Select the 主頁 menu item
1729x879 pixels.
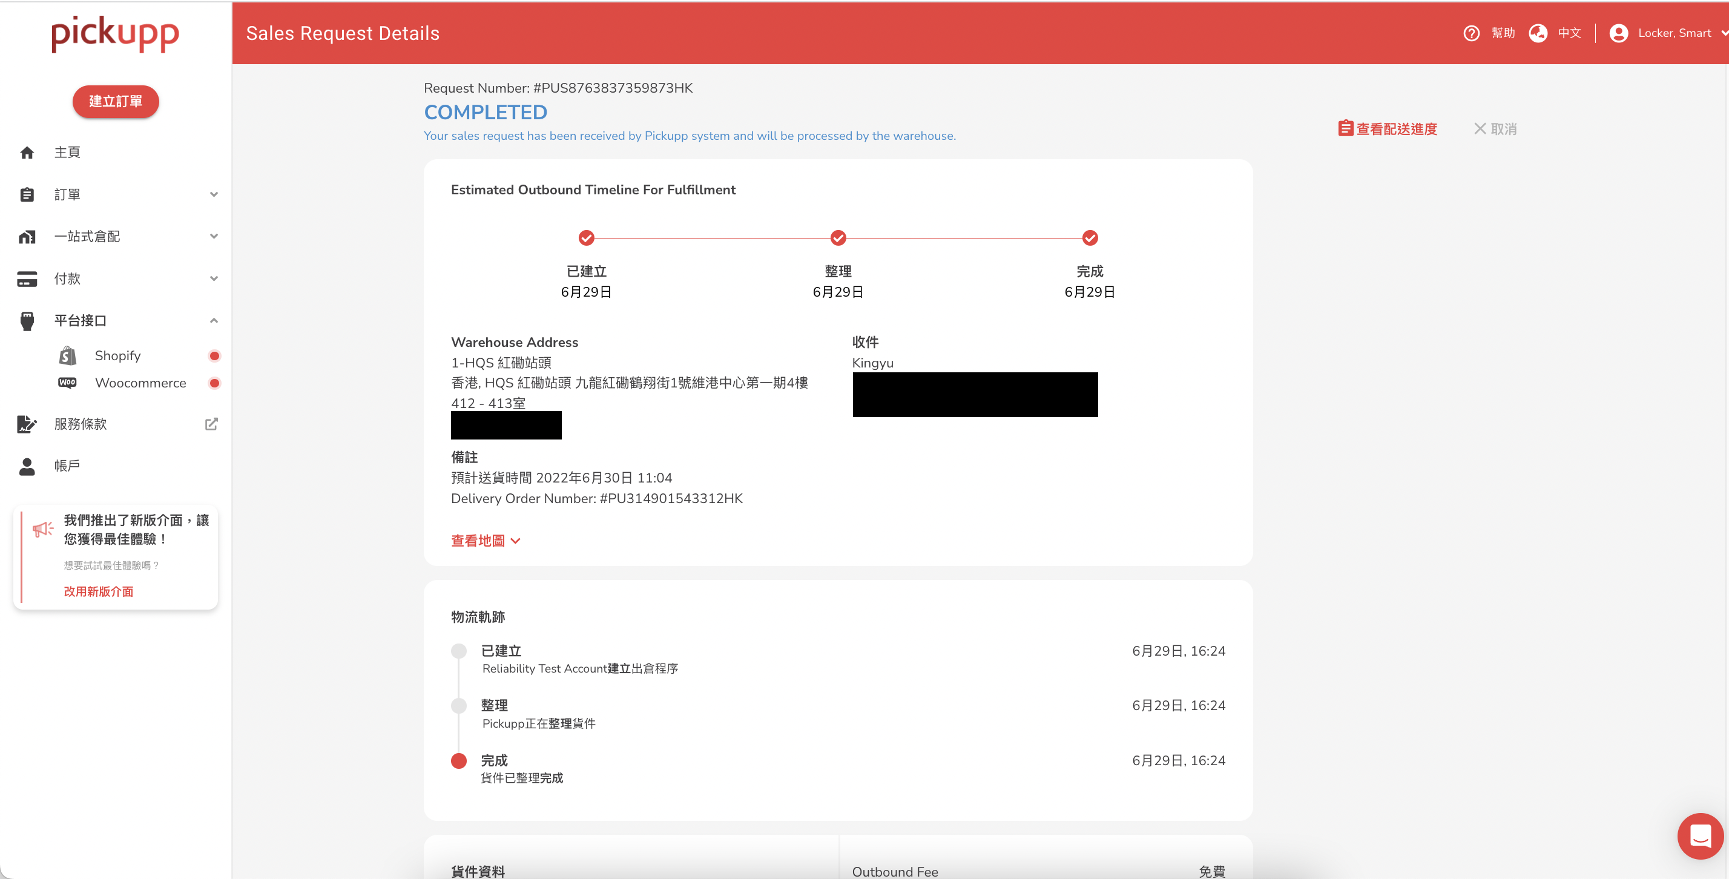pyautogui.click(x=67, y=153)
